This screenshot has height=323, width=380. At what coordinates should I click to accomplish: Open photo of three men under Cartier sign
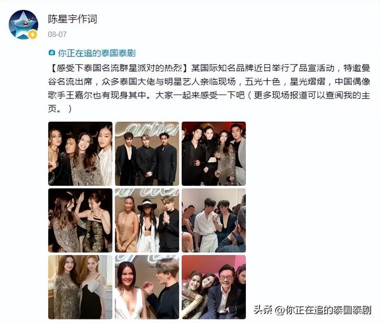pos(147,154)
